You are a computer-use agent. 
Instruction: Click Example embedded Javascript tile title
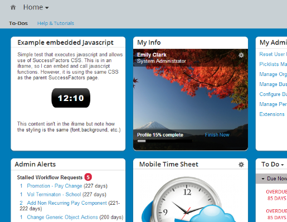click(x=65, y=43)
